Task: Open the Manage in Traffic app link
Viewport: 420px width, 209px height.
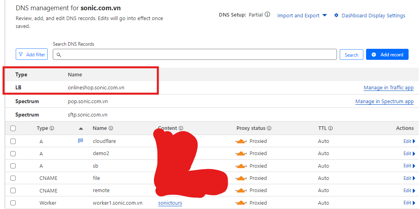Action: coord(389,88)
